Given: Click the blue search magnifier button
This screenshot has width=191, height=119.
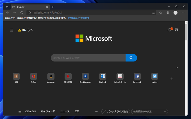Looking at the screenshot, I should [x=131, y=58].
